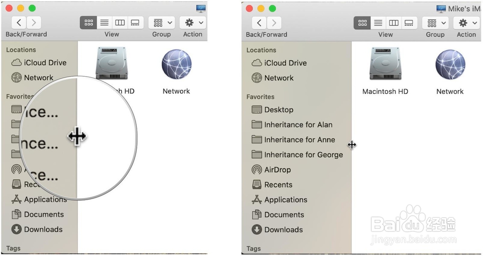Click Tags heading in left sidebar
Viewport: 483px width, 256px height.
[x=13, y=248]
